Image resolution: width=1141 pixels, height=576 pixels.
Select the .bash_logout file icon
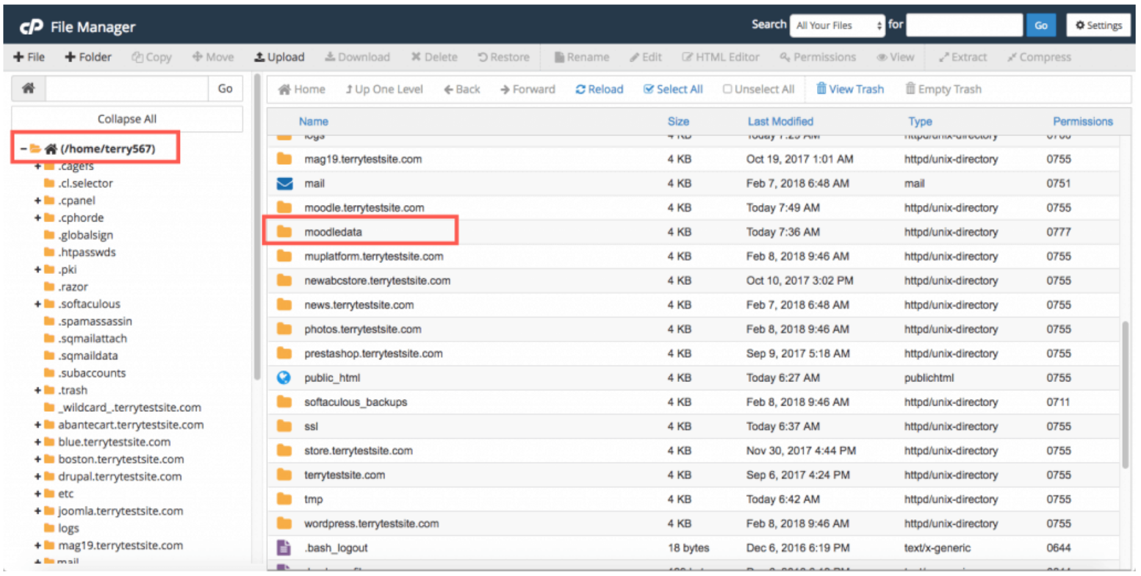(284, 547)
